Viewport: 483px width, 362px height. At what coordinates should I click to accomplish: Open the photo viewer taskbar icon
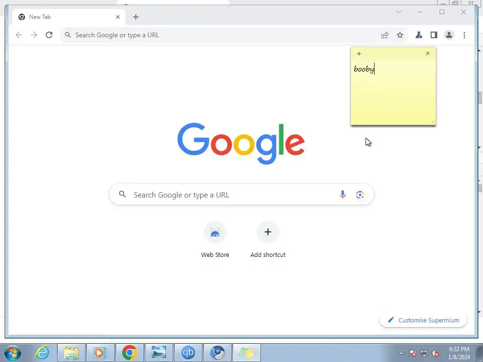click(x=158, y=353)
